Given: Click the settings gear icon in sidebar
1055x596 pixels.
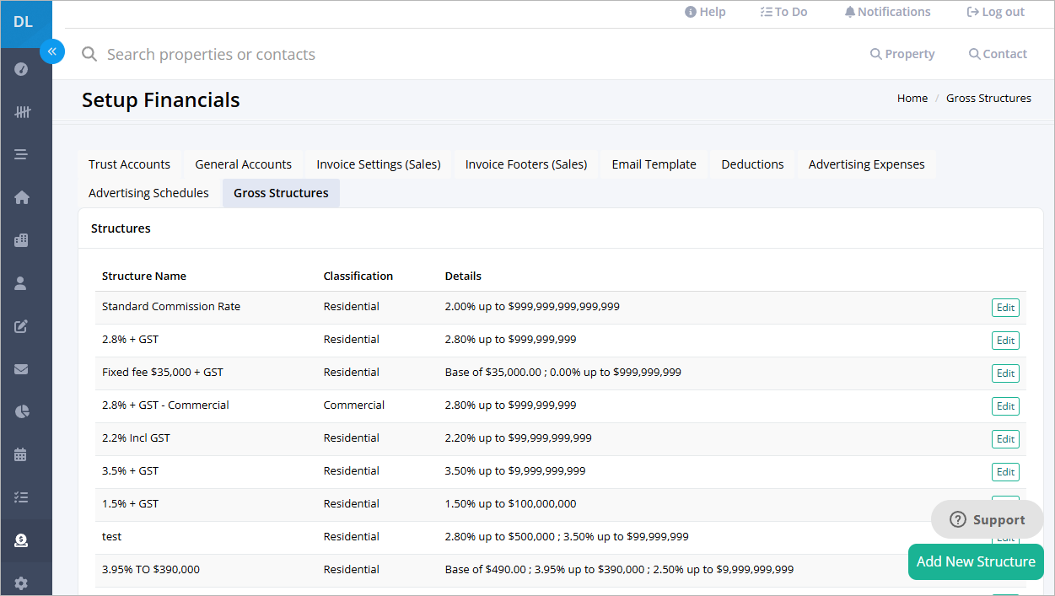Looking at the screenshot, I should pyautogui.click(x=22, y=583).
